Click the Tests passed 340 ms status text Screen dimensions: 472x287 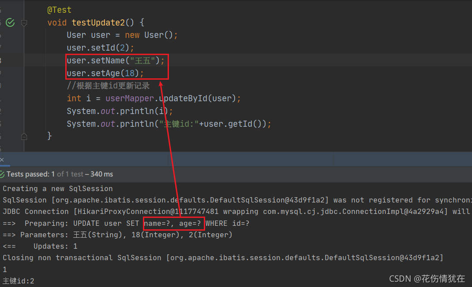click(x=60, y=174)
